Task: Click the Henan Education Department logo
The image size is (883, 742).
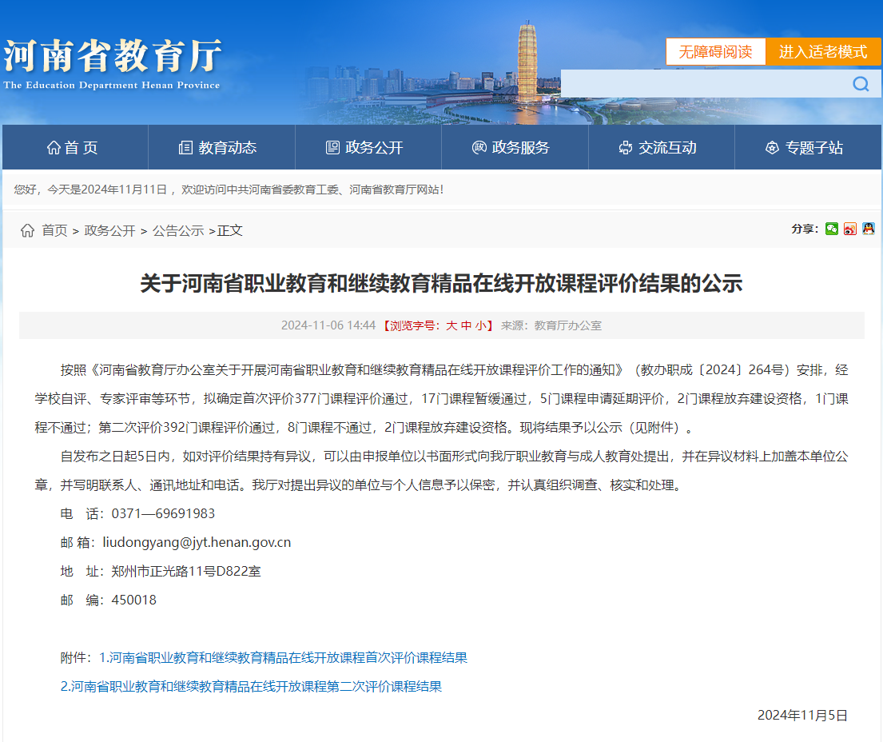Action: (112, 64)
